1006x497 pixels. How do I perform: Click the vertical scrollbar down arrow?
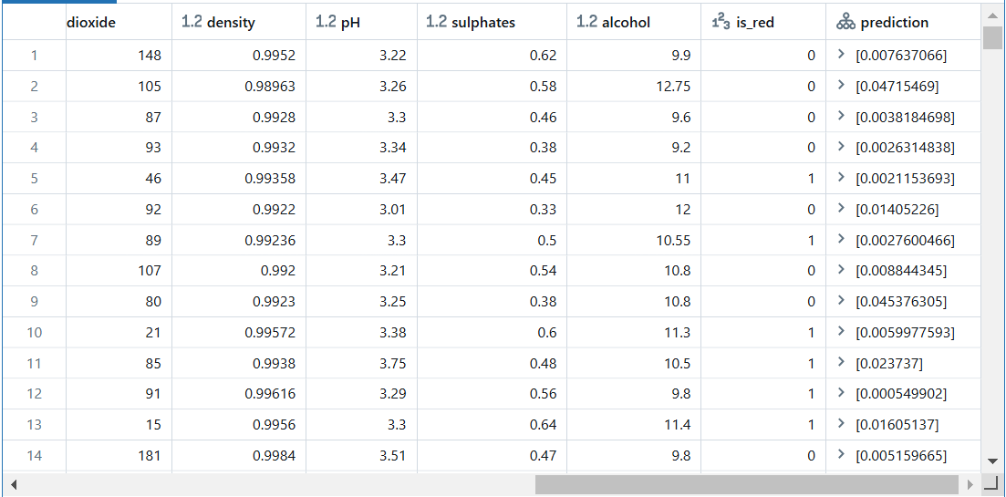[x=992, y=461]
